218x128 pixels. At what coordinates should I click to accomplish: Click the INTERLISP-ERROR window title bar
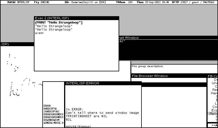(103, 83)
